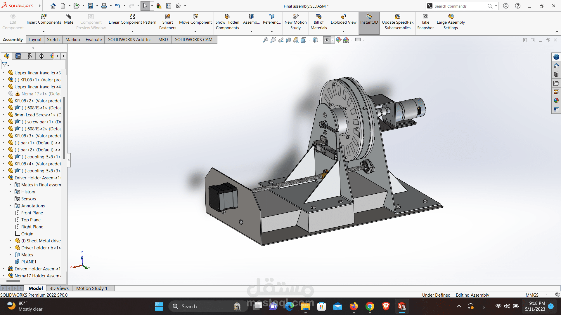Open Appearances task pane color ball
This screenshot has width=561, height=315.
click(556, 100)
